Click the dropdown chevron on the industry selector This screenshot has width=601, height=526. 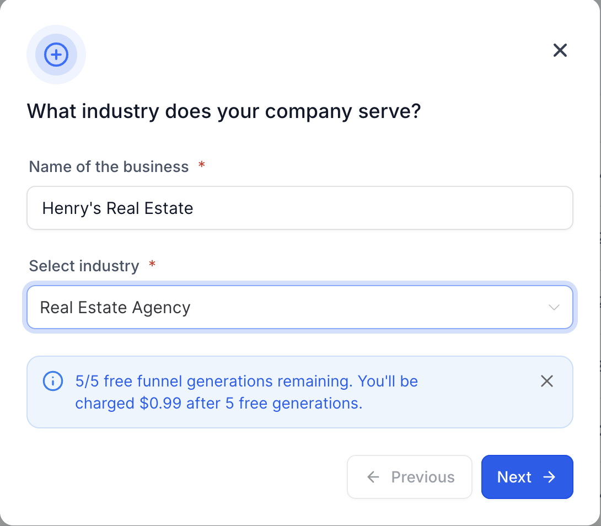(x=554, y=307)
